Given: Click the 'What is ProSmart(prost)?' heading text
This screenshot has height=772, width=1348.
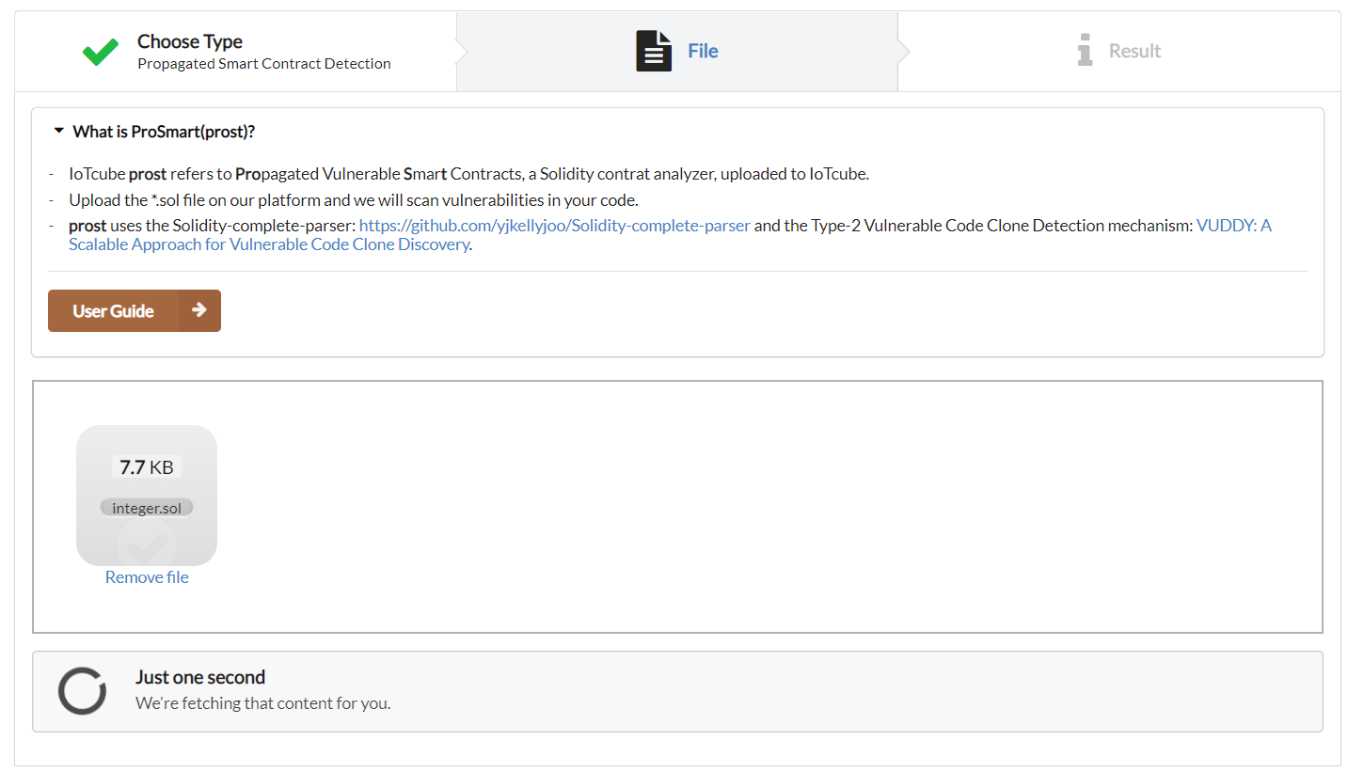Looking at the screenshot, I should point(164,132).
